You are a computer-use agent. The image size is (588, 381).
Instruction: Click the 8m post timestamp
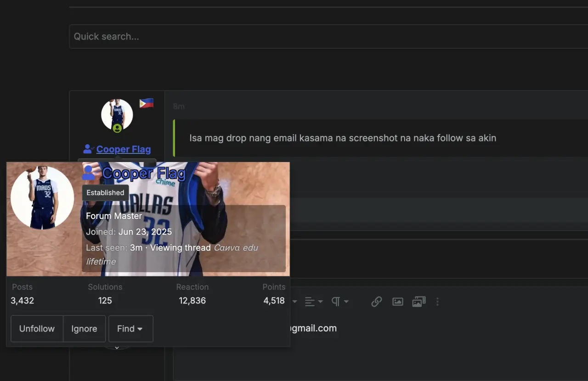point(179,106)
